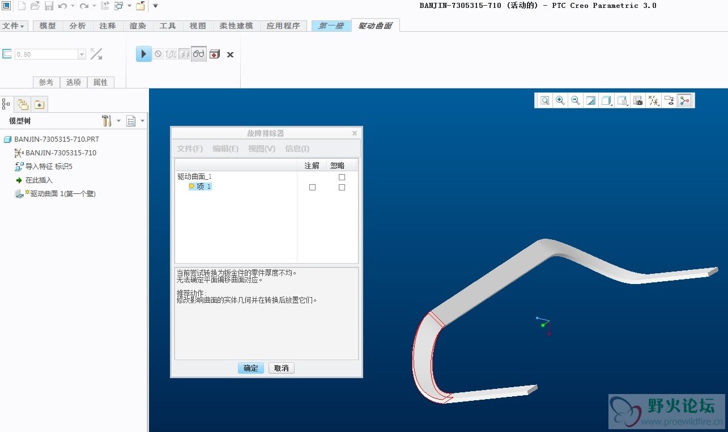Tick the 注解 checkbox for 项 1

[312, 187]
